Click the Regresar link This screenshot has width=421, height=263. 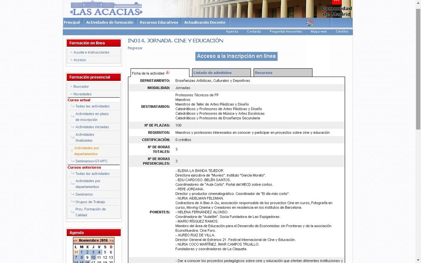coord(135,48)
